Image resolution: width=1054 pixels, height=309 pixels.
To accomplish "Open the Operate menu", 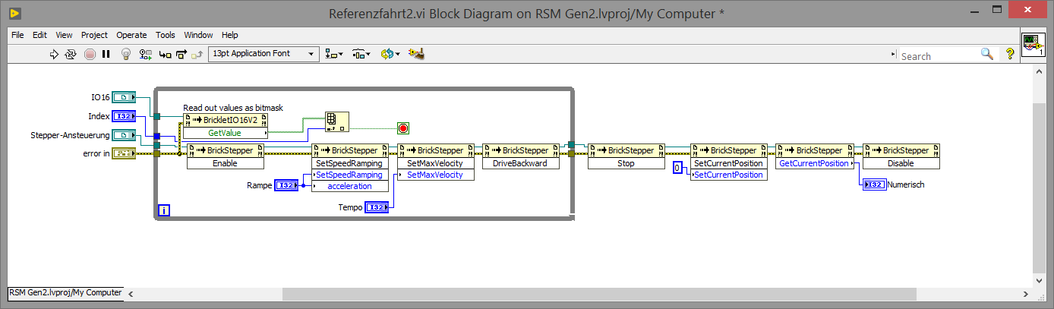I will pos(131,35).
